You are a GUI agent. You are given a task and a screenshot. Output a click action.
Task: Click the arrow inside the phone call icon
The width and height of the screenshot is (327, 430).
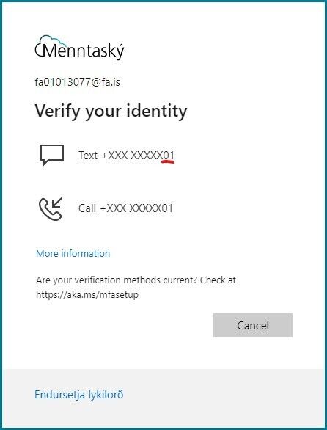pyautogui.click(x=57, y=203)
